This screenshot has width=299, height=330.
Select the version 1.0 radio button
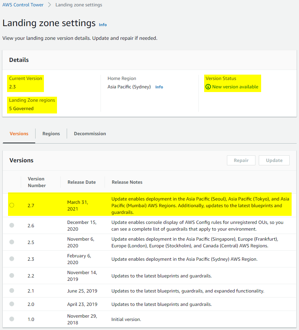[12, 319]
